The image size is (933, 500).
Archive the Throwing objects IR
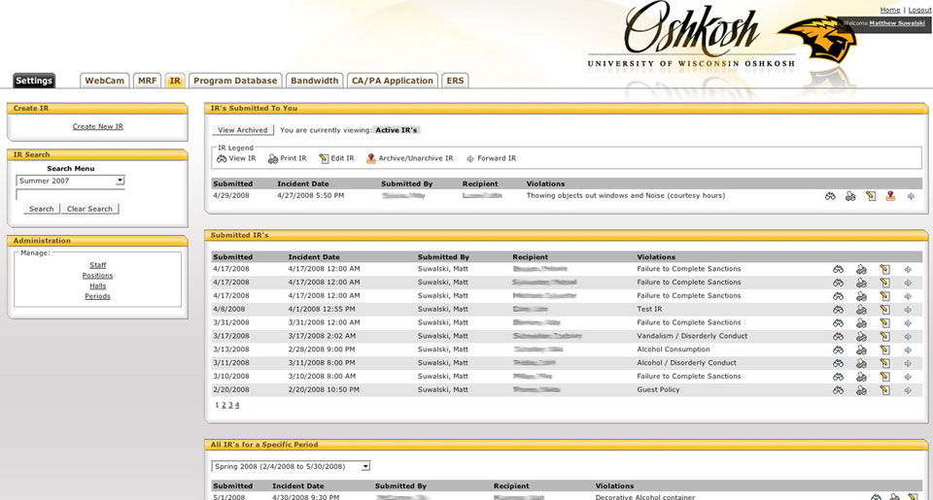pyautogui.click(x=890, y=196)
